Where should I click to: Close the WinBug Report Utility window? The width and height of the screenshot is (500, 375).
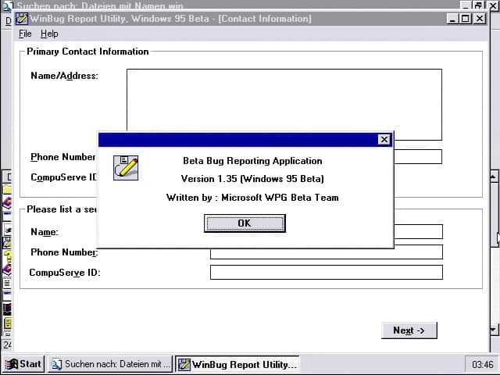[x=480, y=19]
